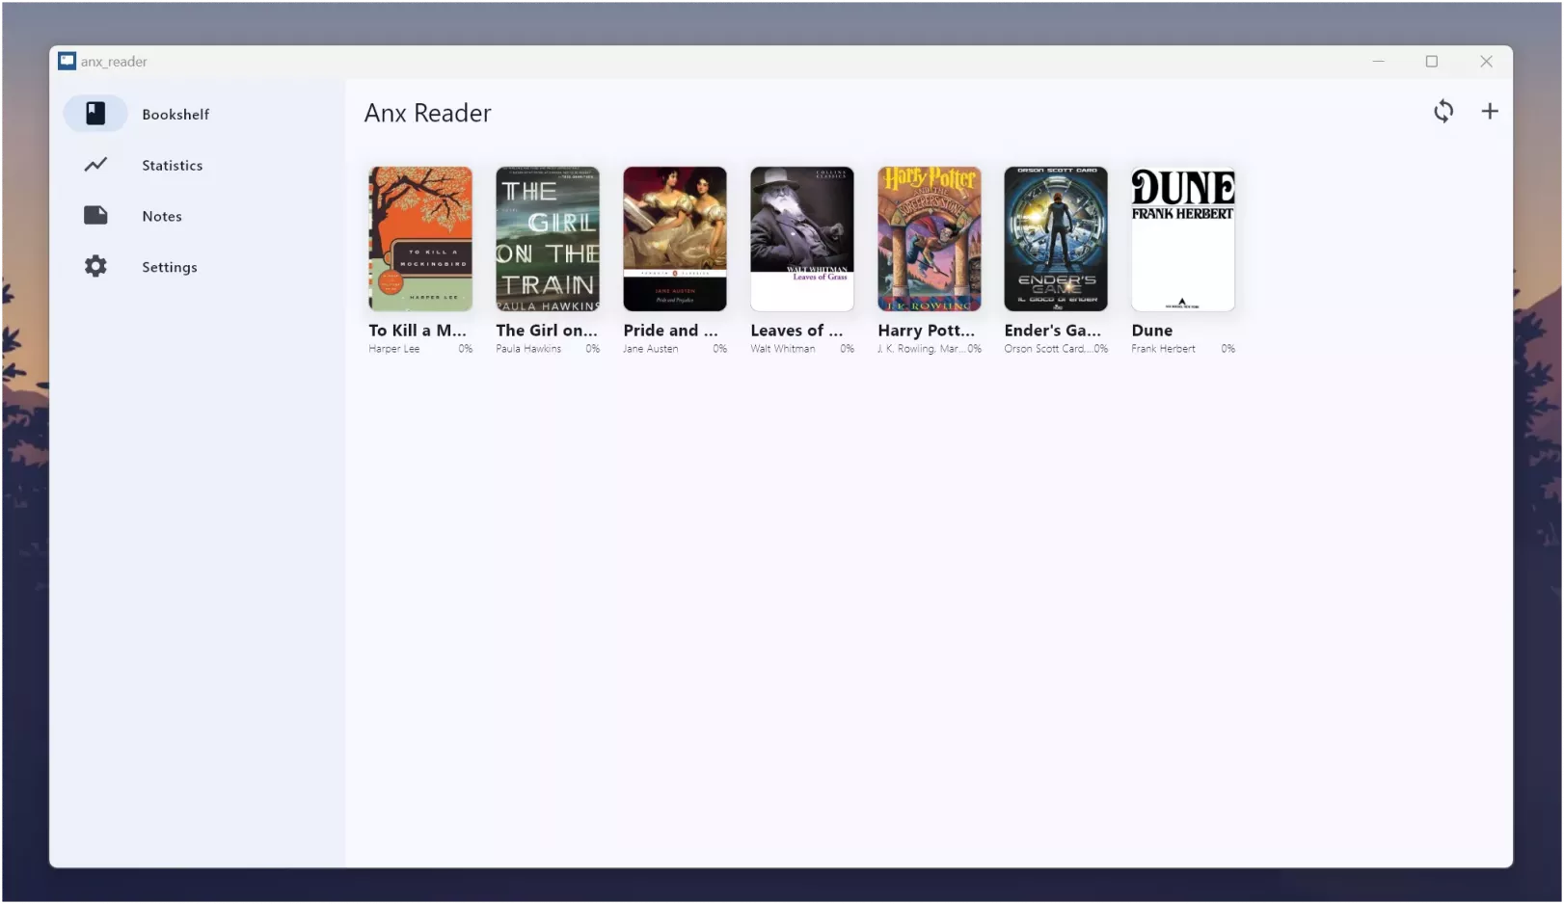Maximize the anx_reader window
Image resolution: width=1564 pixels, height=904 pixels.
point(1431,62)
